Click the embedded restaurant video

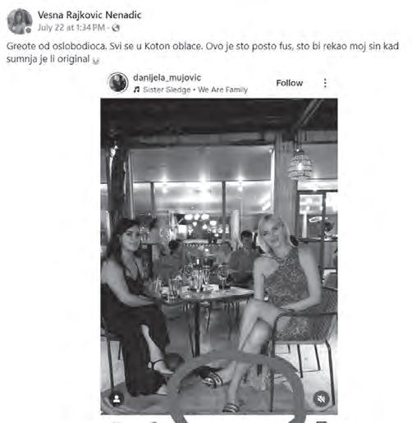[x=219, y=256]
